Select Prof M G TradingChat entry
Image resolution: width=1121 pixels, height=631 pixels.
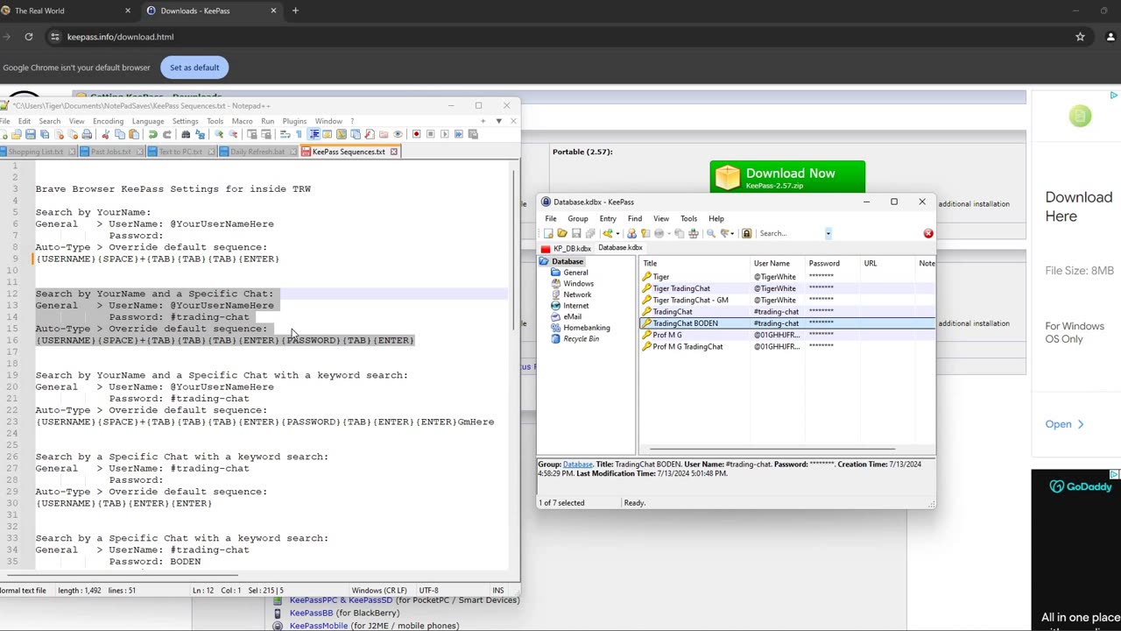[x=687, y=346]
